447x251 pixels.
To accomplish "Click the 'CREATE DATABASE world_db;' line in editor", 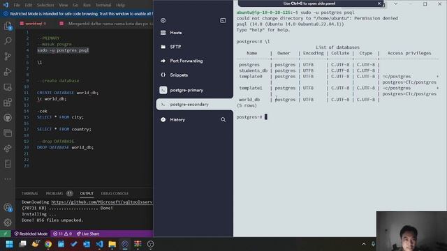I will pos(68,93).
